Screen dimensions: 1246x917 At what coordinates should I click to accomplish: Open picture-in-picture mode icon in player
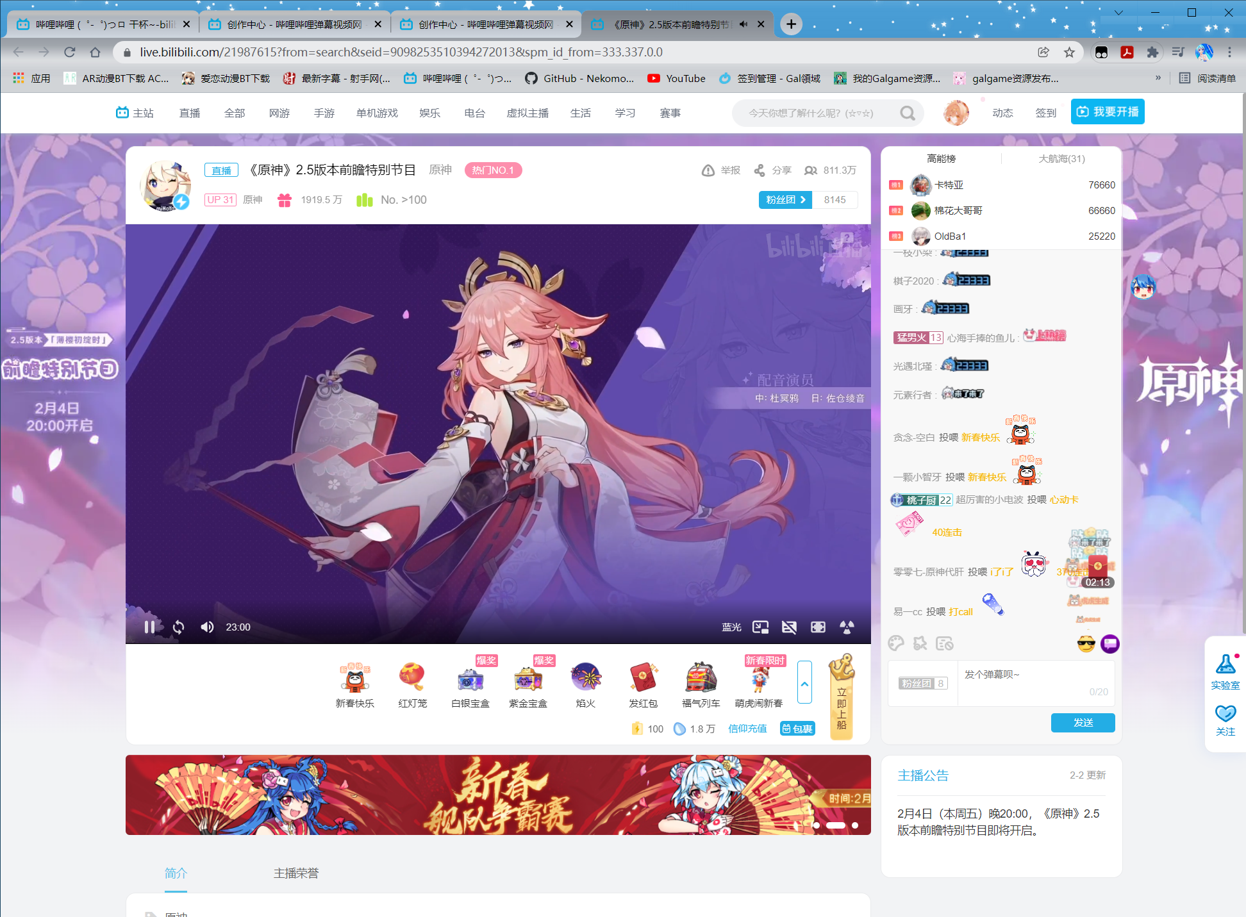[x=760, y=627]
